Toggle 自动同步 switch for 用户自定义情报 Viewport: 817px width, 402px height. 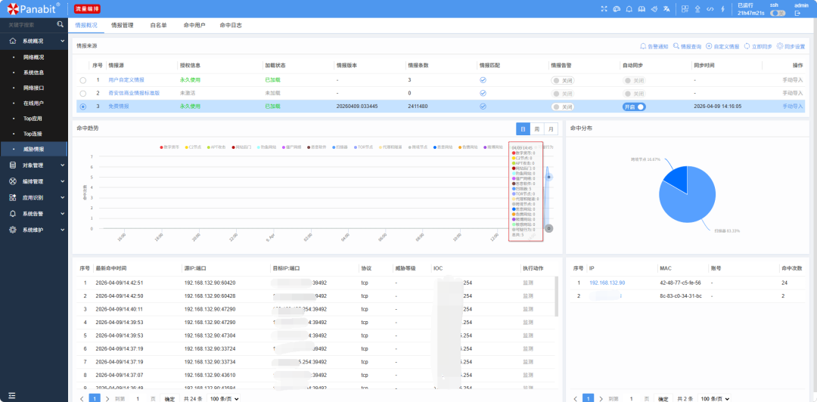pos(634,80)
